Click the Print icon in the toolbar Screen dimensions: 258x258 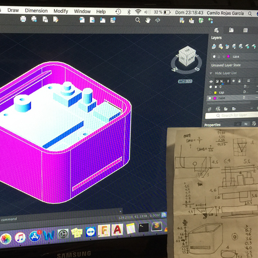click(x=23, y=19)
